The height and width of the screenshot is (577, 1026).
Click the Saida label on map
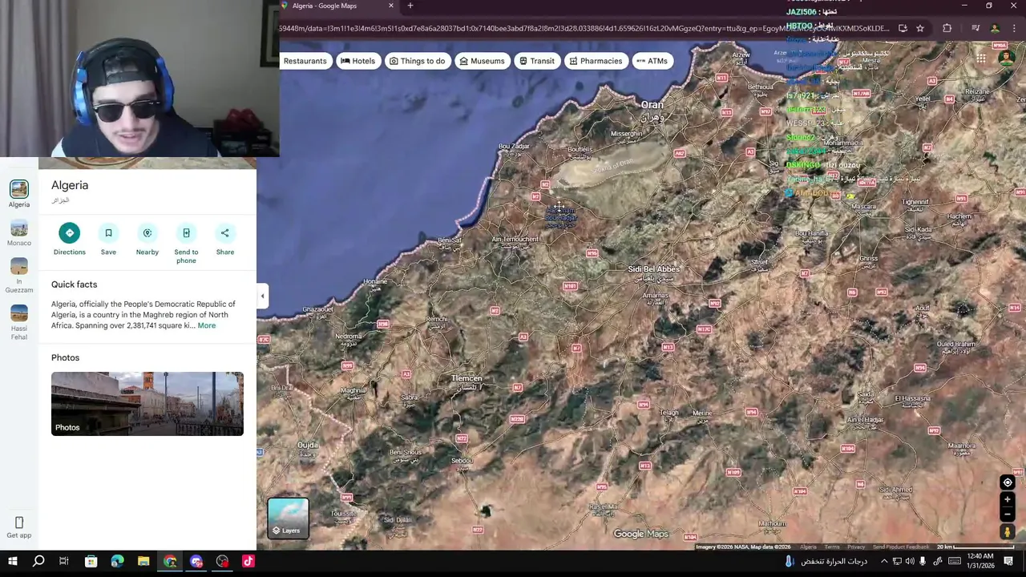point(866,394)
